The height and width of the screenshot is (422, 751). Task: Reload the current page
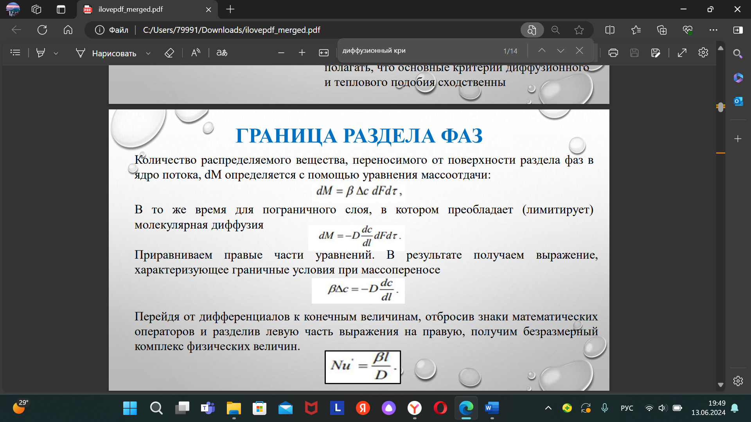[x=42, y=30]
